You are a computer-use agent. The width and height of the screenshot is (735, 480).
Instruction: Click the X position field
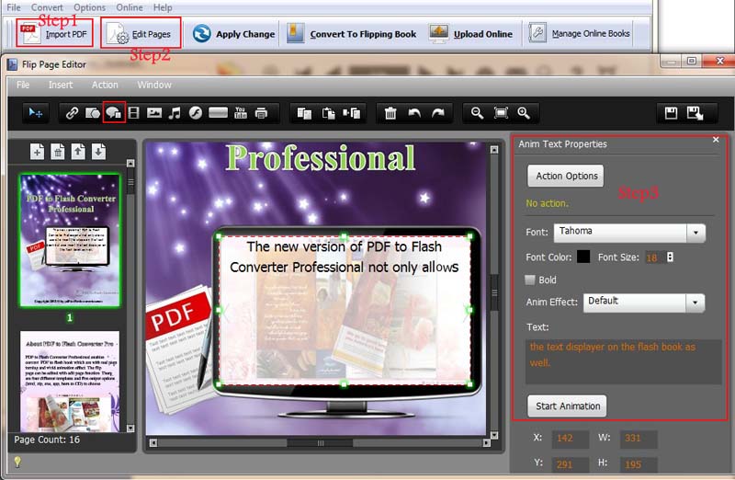570,439
